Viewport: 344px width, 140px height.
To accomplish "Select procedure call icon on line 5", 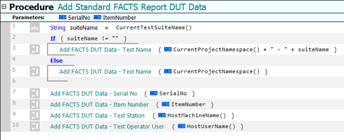I will click(x=35, y=72).
